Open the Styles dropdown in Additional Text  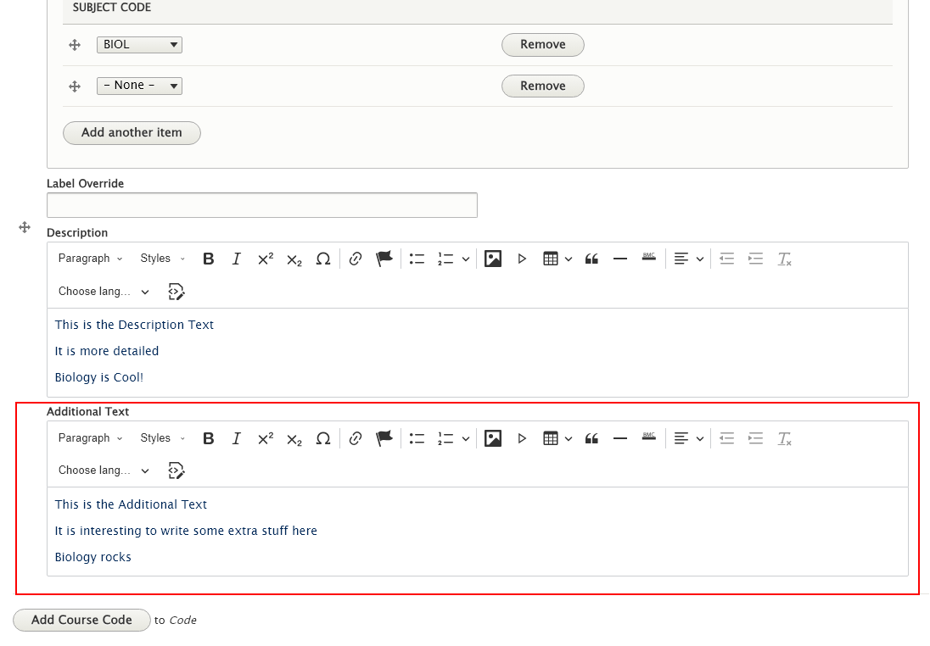pos(160,438)
